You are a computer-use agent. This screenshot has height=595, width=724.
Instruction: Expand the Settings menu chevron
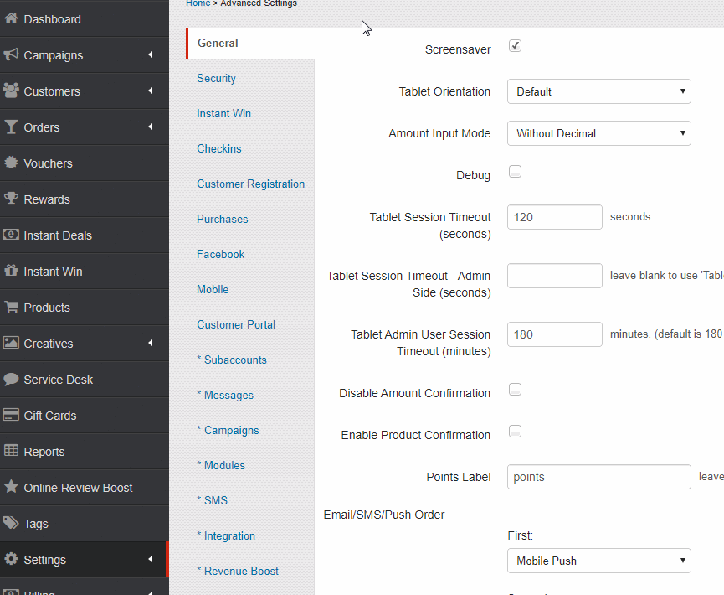pos(151,560)
